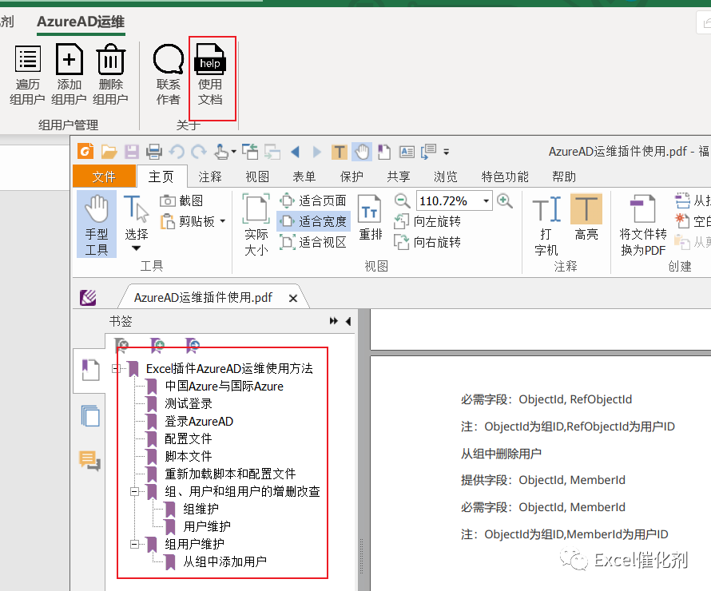Jump to 中国Azure与国际Azure bookmark
Image resolution: width=711 pixels, height=591 pixels.
click(x=224, y=386)
